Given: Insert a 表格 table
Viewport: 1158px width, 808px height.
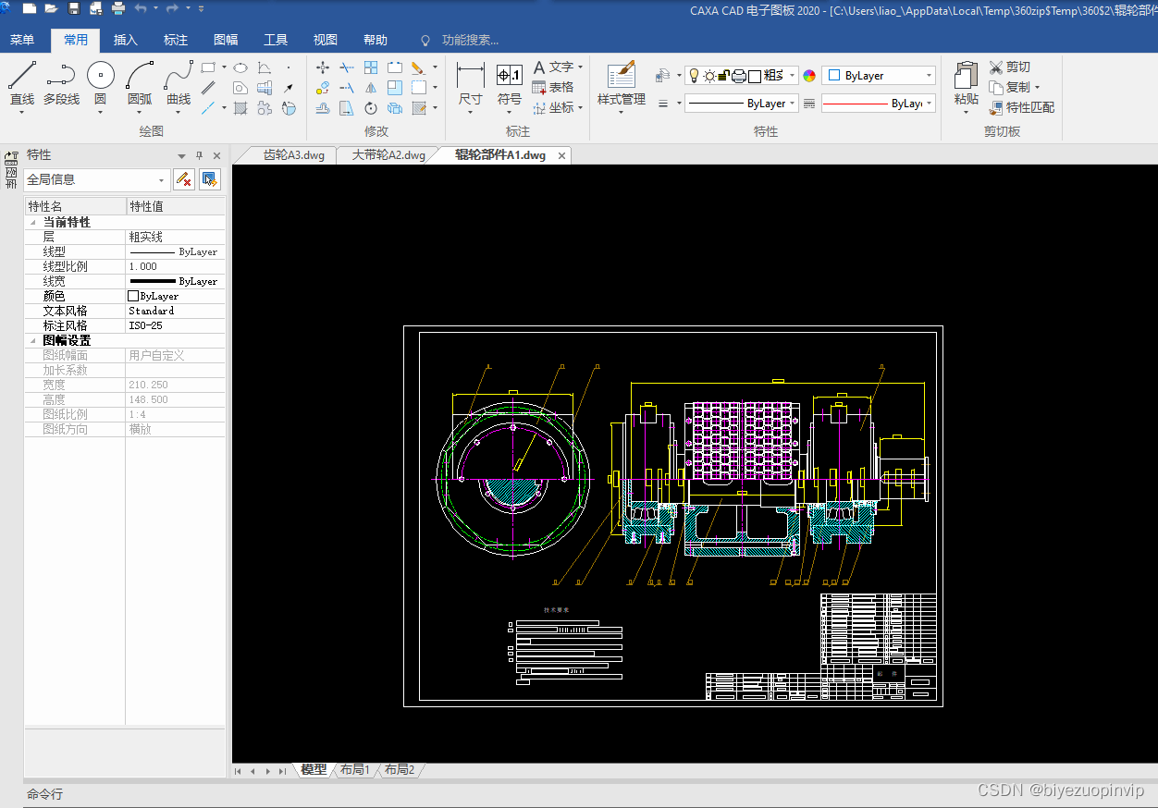Looking at the screenshot, I should coord(553,87).
